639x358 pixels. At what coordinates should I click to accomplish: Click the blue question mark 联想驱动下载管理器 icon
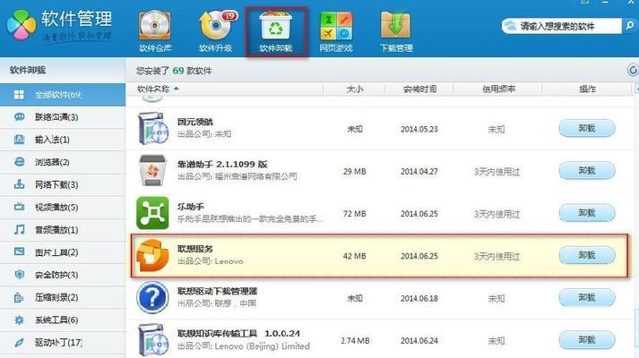152,298
